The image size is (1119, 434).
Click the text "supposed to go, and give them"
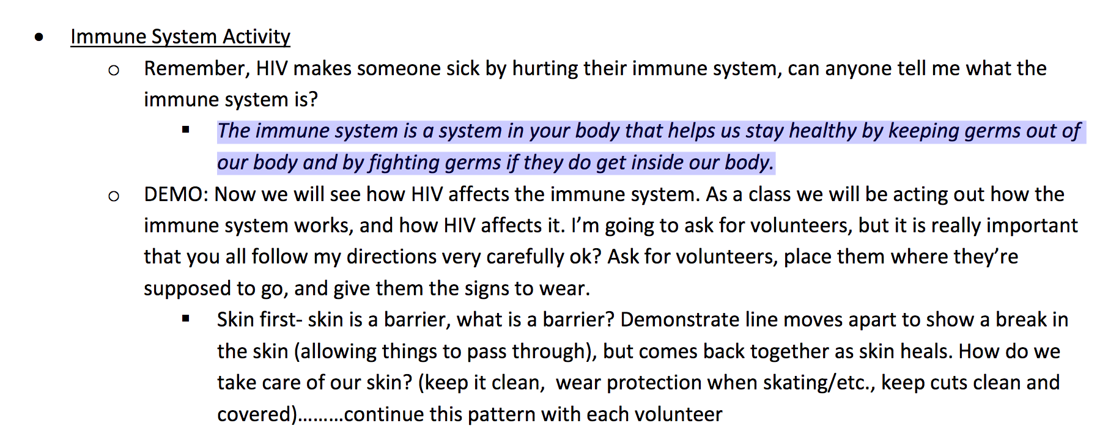[x=287, y=289]
